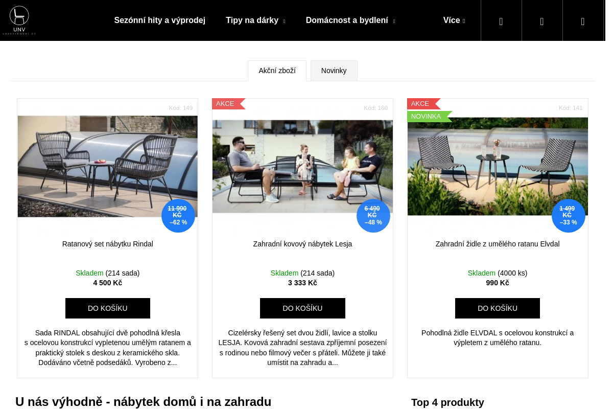
Task: Click the −62 % discount badge on Rindal
Action: tap(178, 216)
